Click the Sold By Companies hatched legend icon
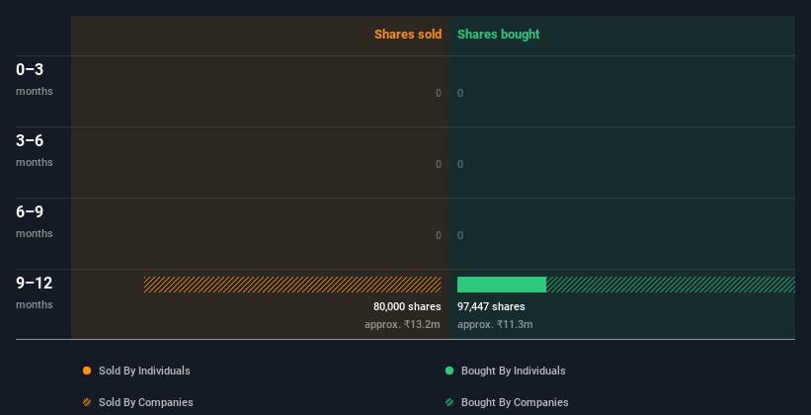 [87, 402]
